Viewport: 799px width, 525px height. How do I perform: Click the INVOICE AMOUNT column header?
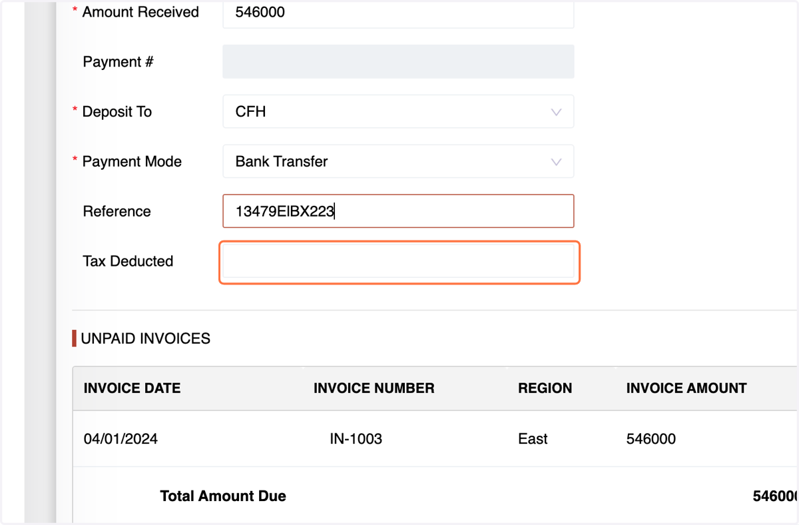(686, 388)
